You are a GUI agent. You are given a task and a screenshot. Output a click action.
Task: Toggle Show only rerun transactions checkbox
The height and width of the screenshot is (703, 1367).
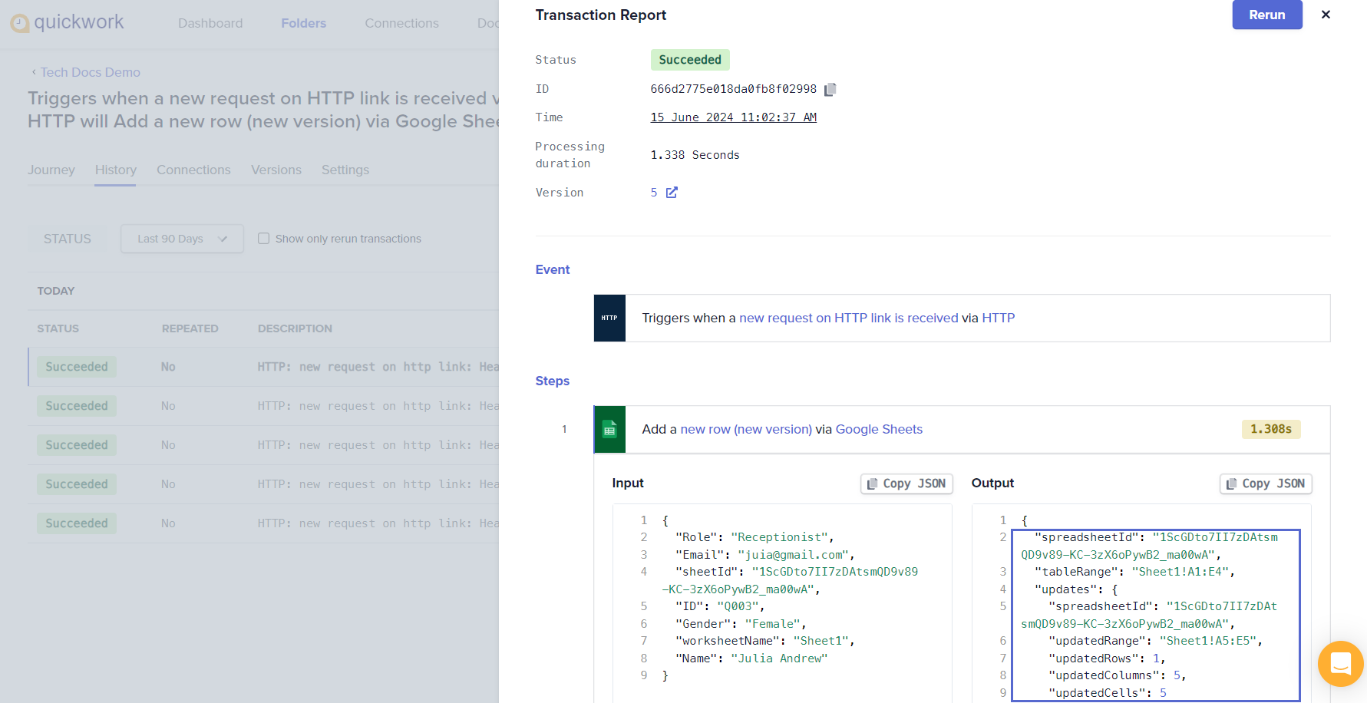[x=263, y=239]
